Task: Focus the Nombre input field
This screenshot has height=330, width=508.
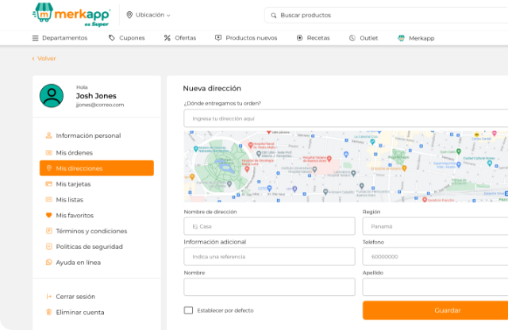Action: click(x=269, y=287)
